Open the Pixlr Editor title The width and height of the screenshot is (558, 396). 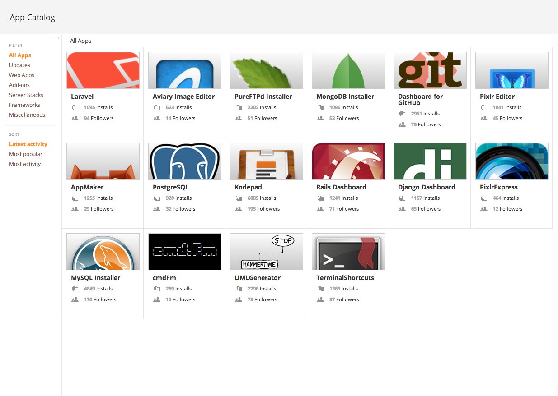click(497, 97)
